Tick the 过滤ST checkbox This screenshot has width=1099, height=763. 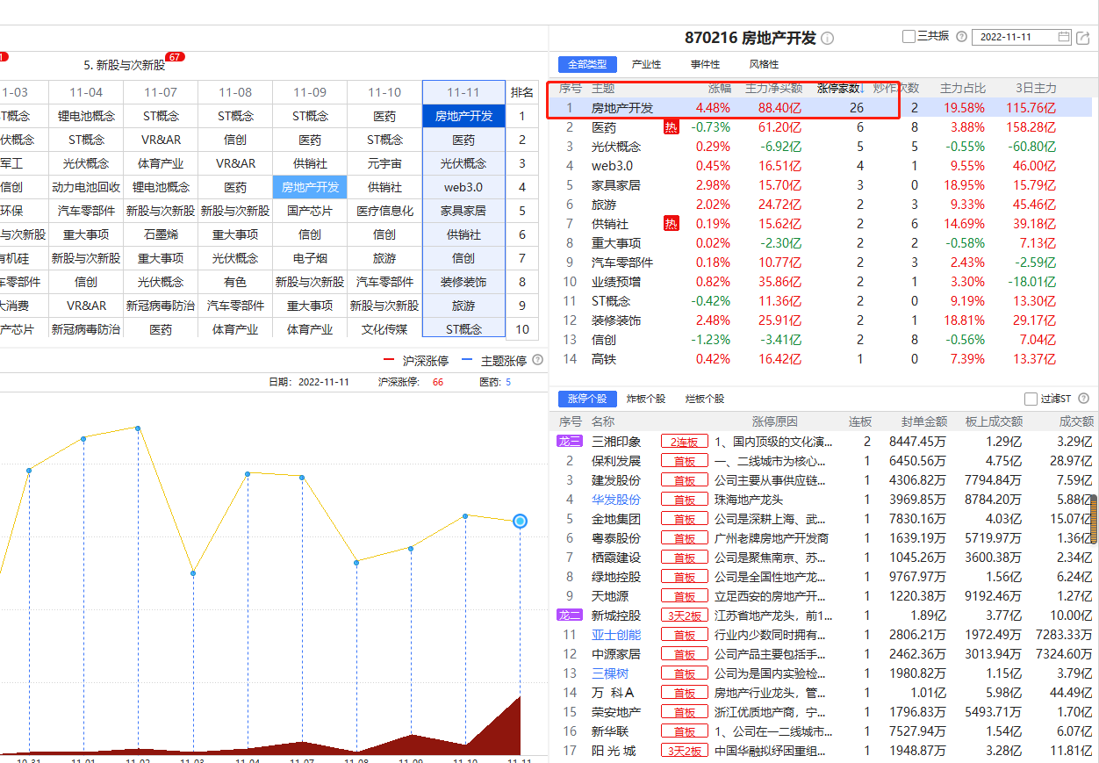[1031, 399]
